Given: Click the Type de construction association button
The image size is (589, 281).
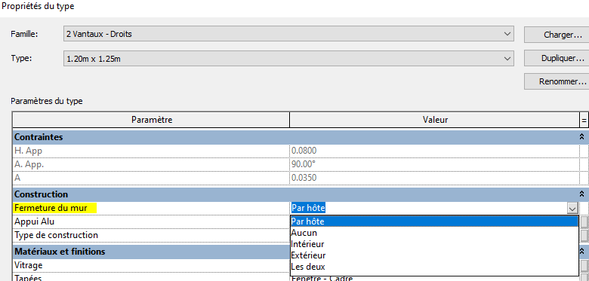Looking at the screenshot, I should pos(584,235).
